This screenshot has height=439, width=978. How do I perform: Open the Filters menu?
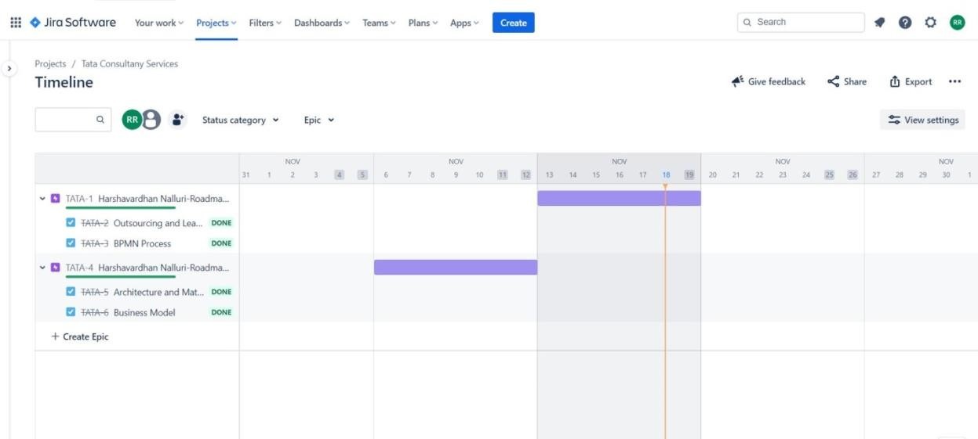(265, 23)
